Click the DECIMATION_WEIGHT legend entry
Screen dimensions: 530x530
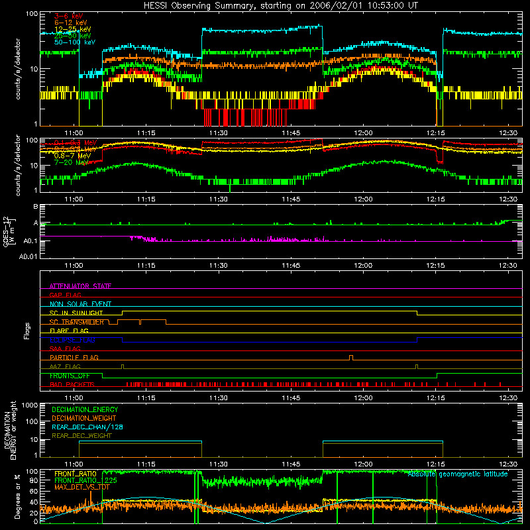point(84,418)
